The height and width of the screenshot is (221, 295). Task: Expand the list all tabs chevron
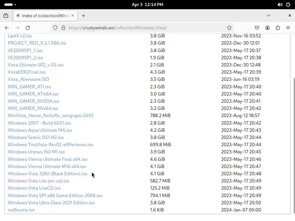(268, 16)
